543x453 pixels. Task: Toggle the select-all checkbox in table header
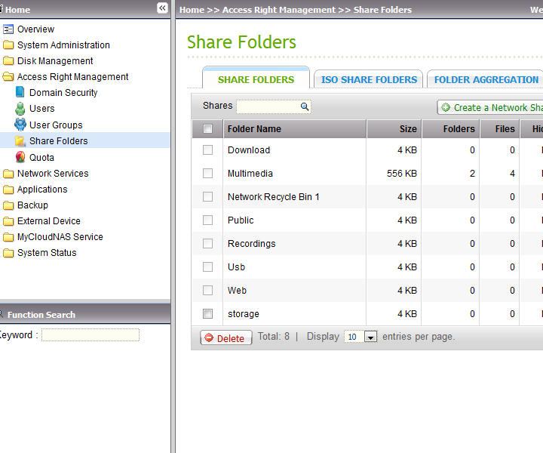point(207,129)
